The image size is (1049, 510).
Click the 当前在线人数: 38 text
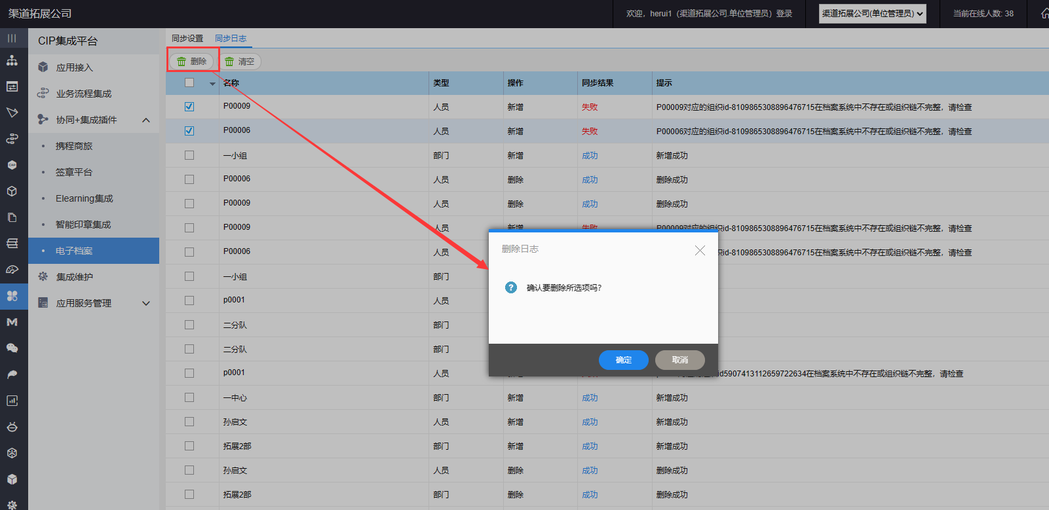click(x=983, y=14)
